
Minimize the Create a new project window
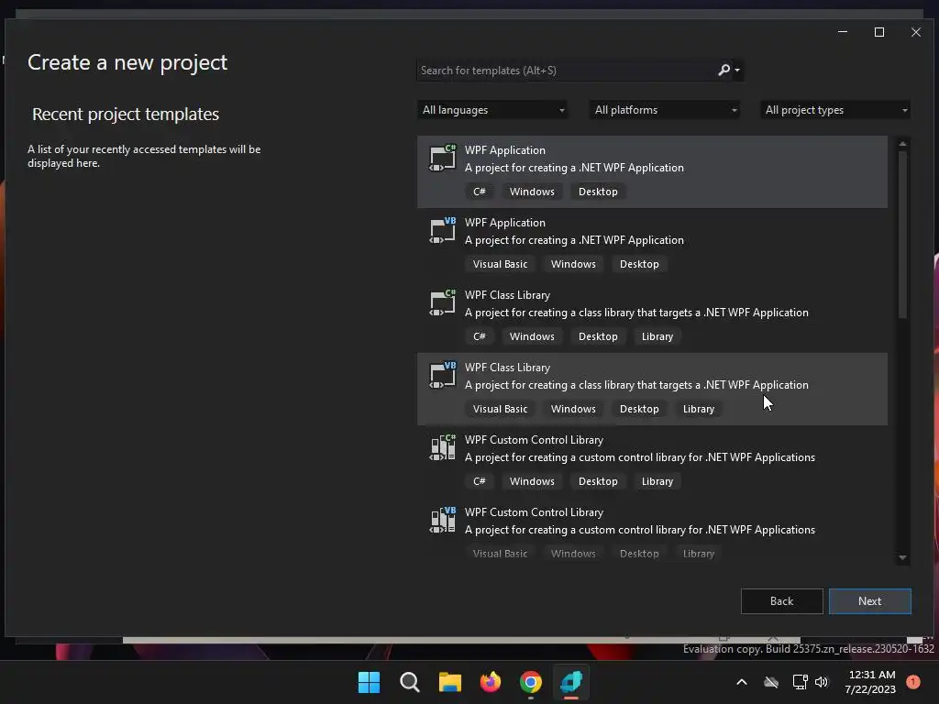[843, 32]
